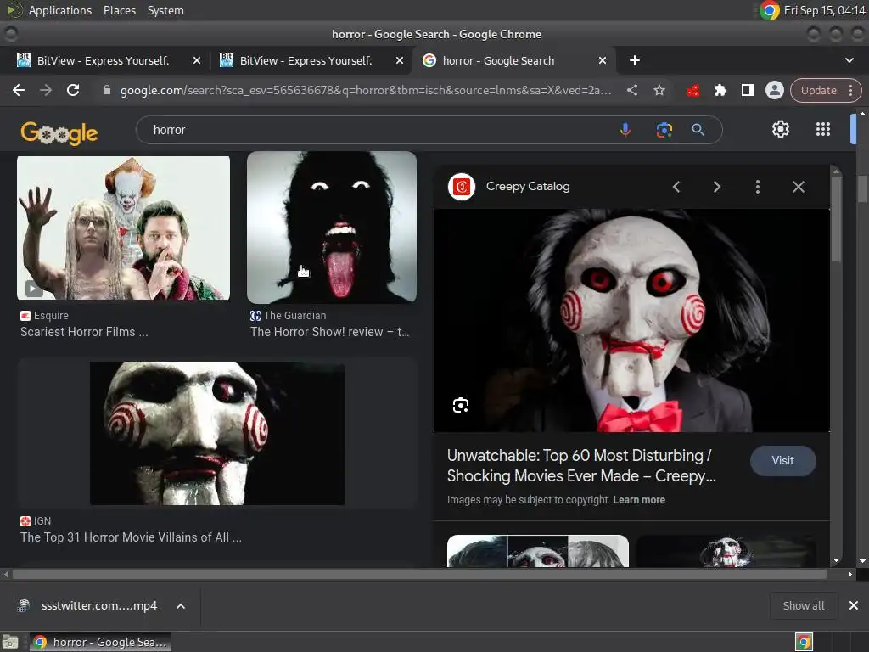Click Show all downloads

[803, 606]
